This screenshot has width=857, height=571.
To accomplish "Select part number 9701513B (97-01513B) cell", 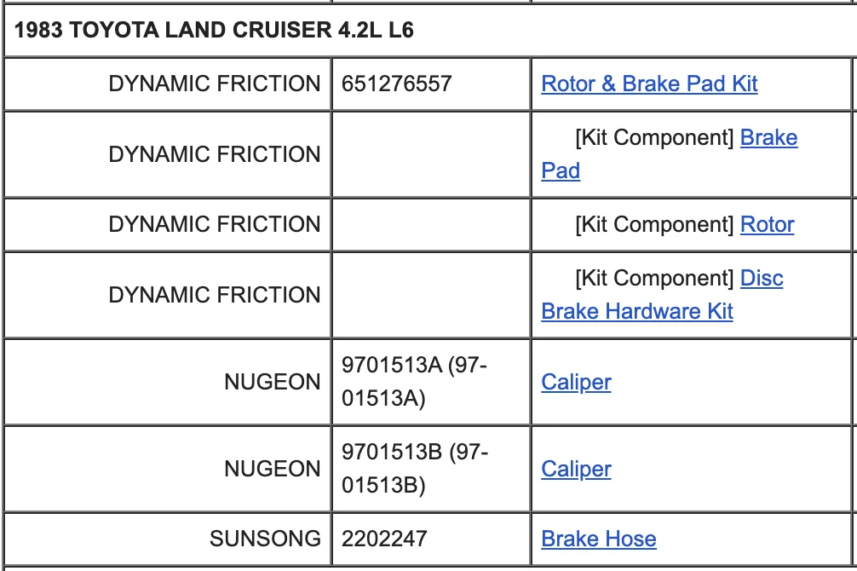I will tap(431, 469).
